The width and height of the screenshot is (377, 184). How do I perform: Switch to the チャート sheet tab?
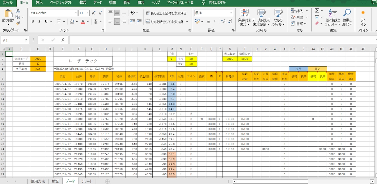click(x=87, y=181)
